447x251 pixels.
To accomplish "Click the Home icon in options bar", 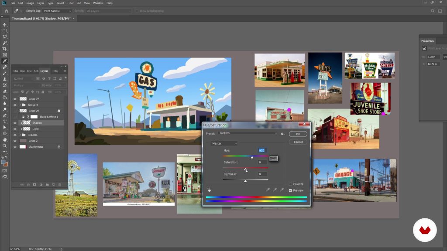I will (x=7, y=11).
